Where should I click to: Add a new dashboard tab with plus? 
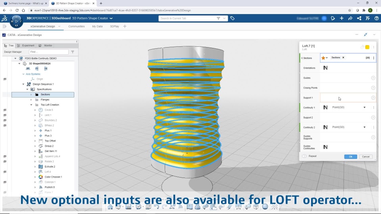[125, 26]
